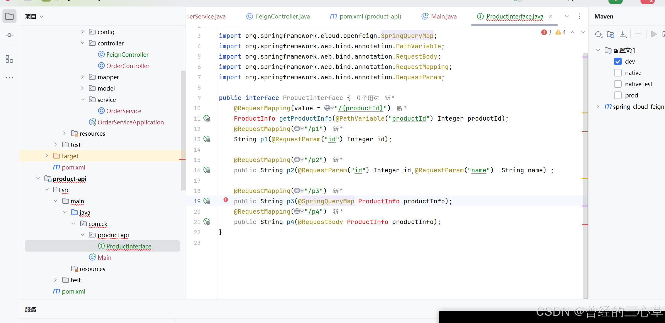This screenshot has height=323, width=665.
Task: Expand spring-cloud-feign Maven project node
Action: pyautogui.click(x=598, y=107)
